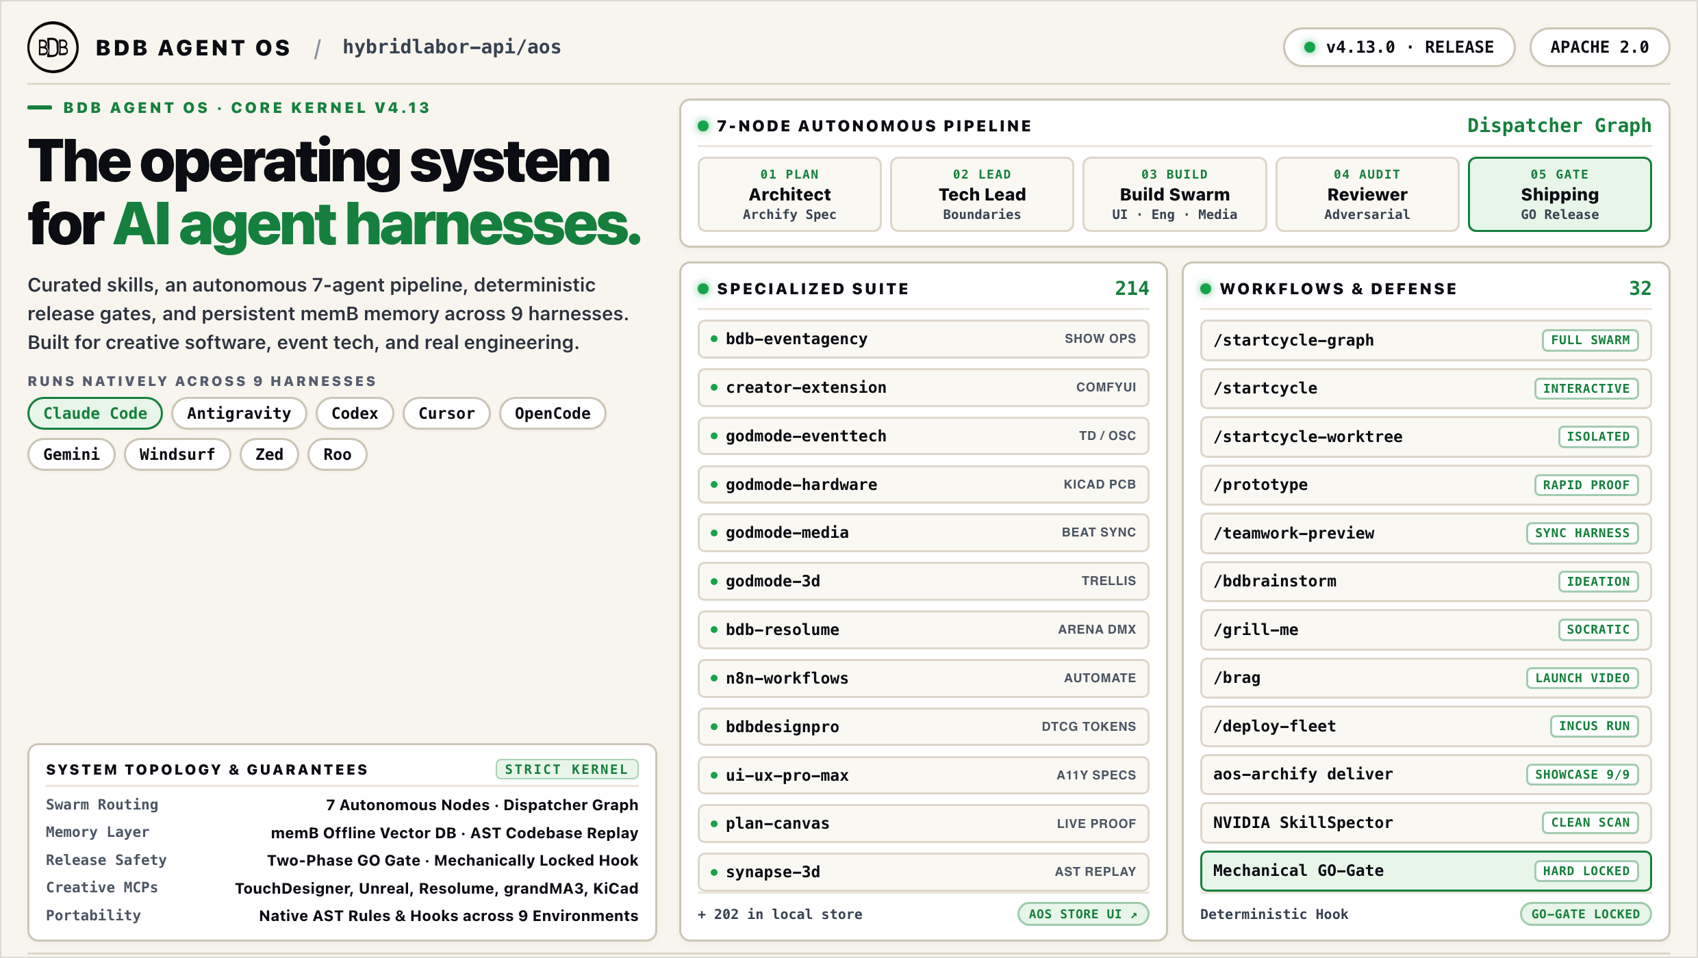Select the Claude Code harness chip
This screenshot has width=1698, height=958.
click(95, 413)
